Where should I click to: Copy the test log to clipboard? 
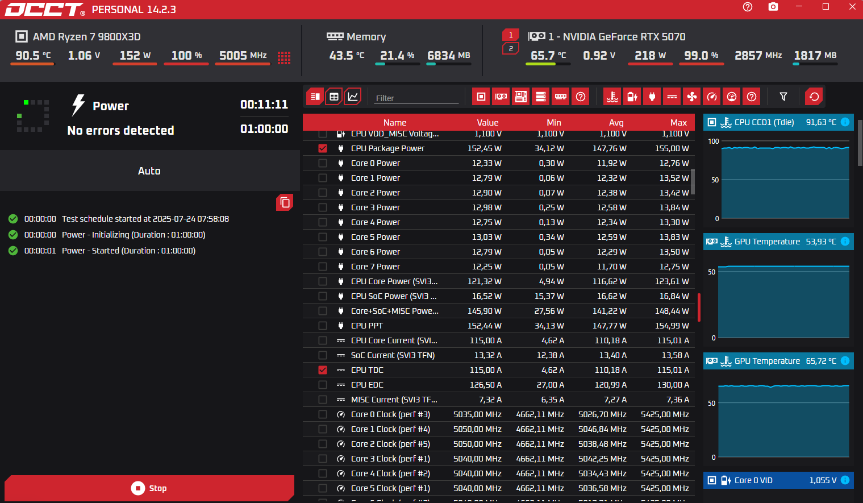coord(285,202)
